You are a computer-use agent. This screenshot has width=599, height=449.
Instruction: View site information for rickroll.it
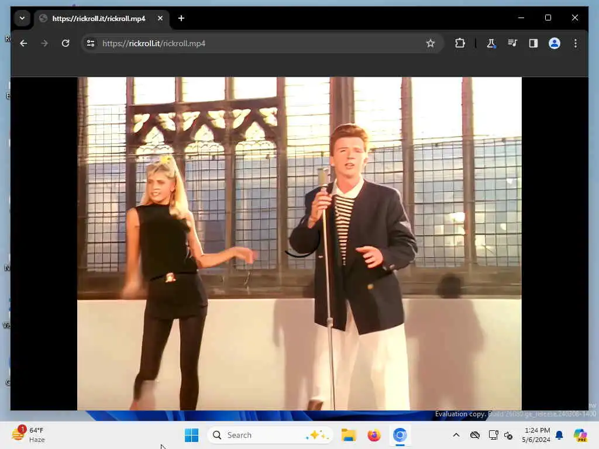tap(91, 43)
